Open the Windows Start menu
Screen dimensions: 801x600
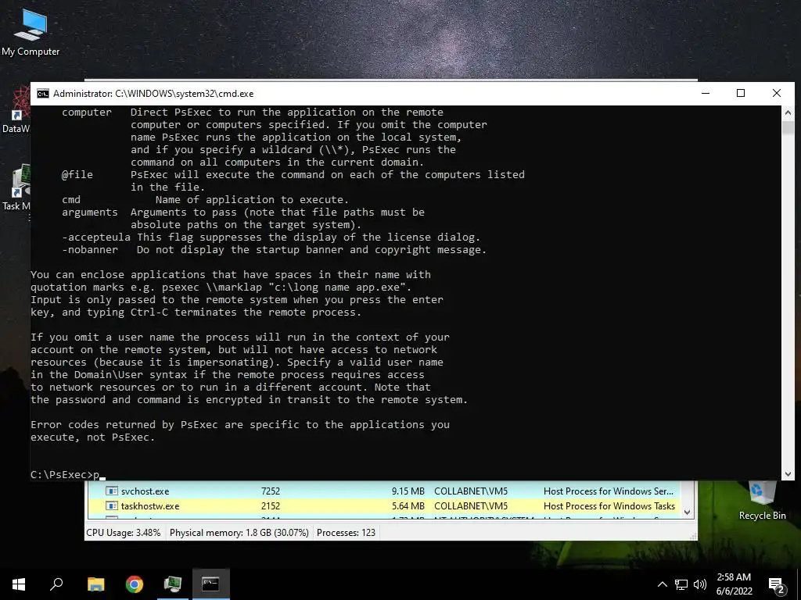(19, 584)
